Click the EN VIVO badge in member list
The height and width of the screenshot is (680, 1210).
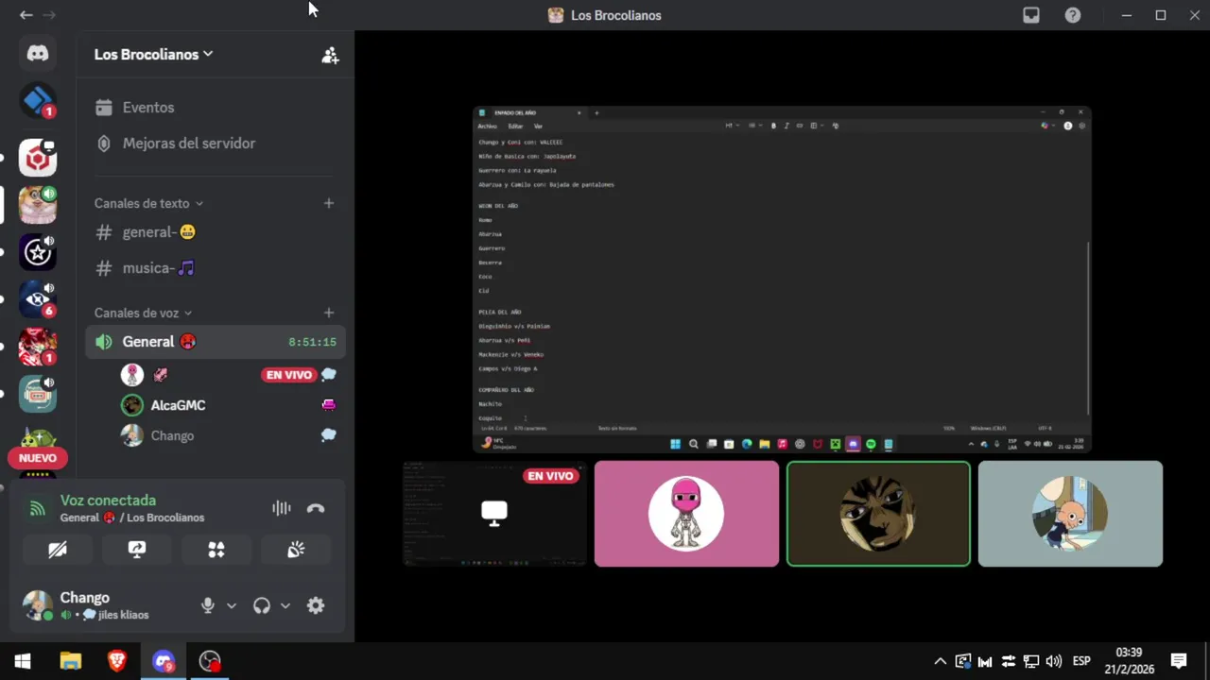[x=289, y=375]
